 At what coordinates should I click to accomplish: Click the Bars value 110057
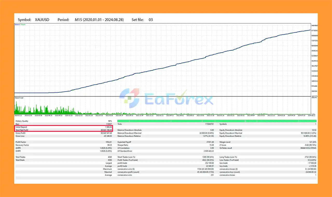point(109,124)
